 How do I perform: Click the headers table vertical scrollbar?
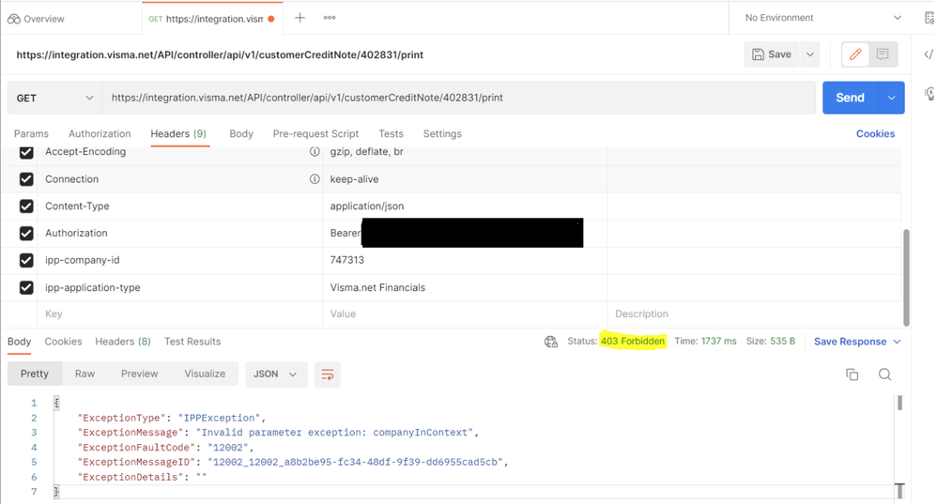[906, 277]
